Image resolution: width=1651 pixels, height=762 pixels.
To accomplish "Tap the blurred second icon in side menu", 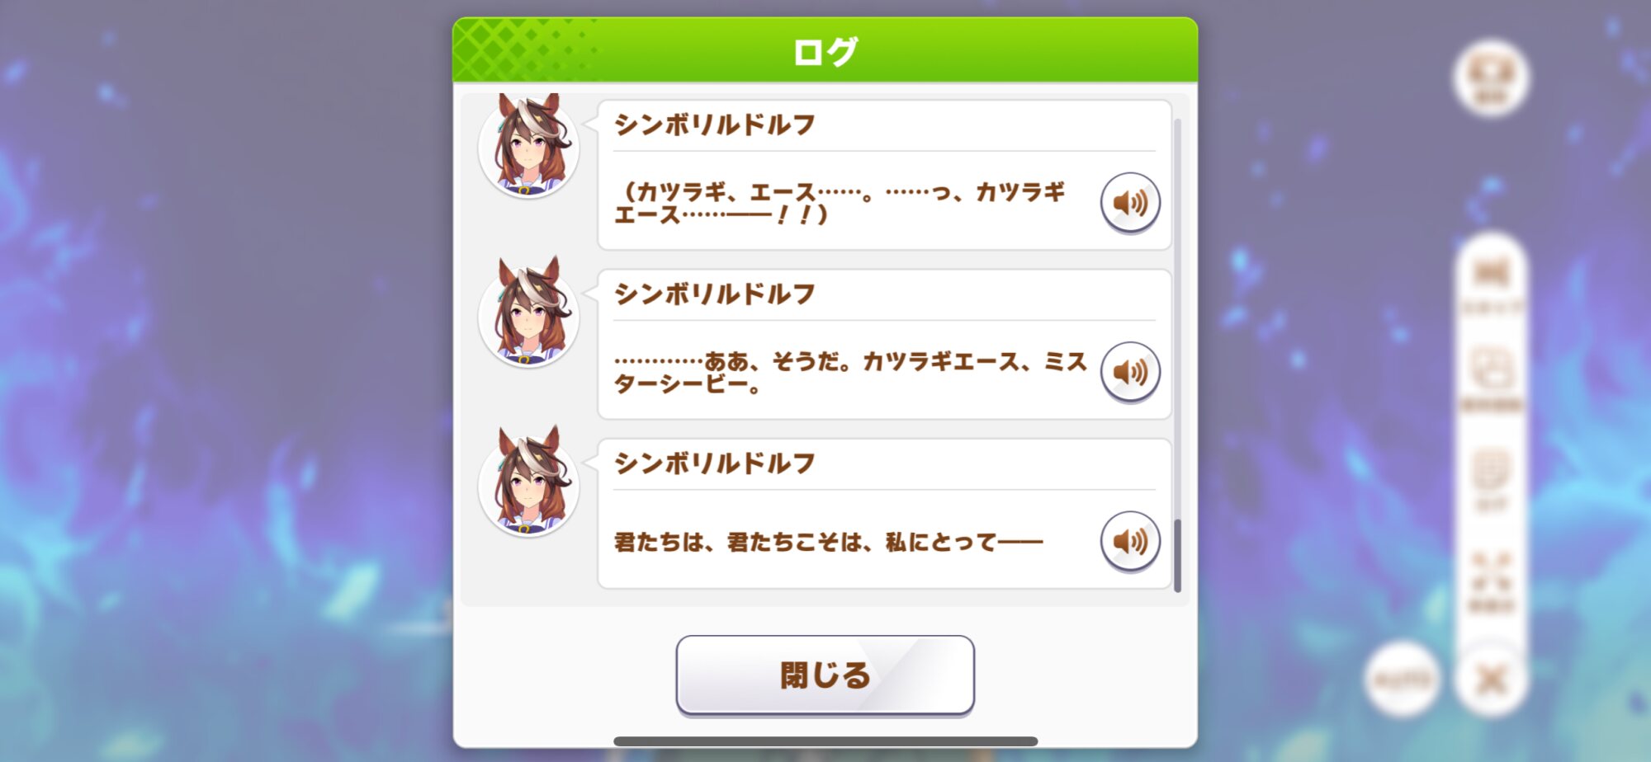I will coord(1492,379).
